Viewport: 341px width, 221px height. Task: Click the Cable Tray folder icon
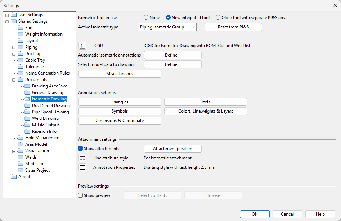[21, 60]
